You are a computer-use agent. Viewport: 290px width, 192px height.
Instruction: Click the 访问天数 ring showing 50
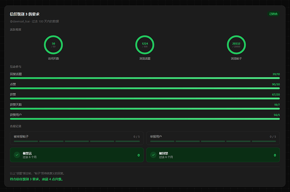53,45
